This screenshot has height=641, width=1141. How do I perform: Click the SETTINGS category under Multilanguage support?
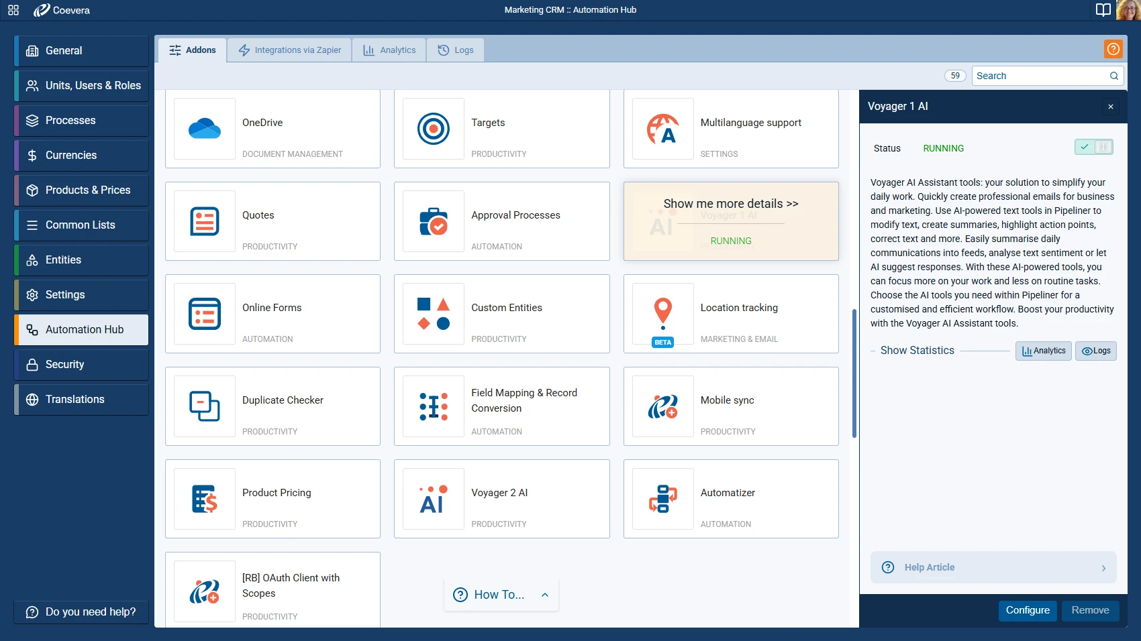(x=719, y=154)
